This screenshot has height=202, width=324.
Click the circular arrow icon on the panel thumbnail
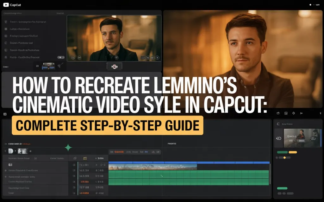tap(313, 139)
